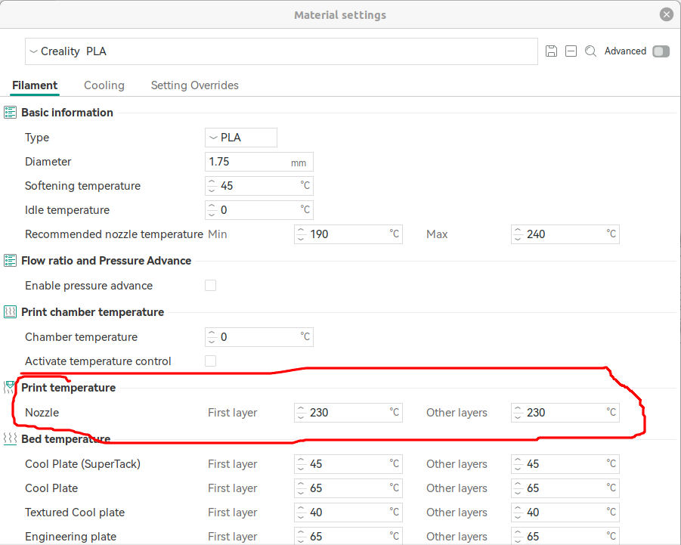Click the search settings magnifier icon
This screenshot has width=681, height=545.
[590, 51]
